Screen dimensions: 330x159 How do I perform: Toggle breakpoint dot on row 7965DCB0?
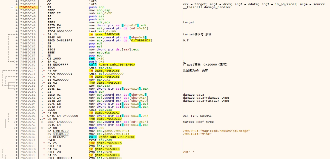point(17,128)
